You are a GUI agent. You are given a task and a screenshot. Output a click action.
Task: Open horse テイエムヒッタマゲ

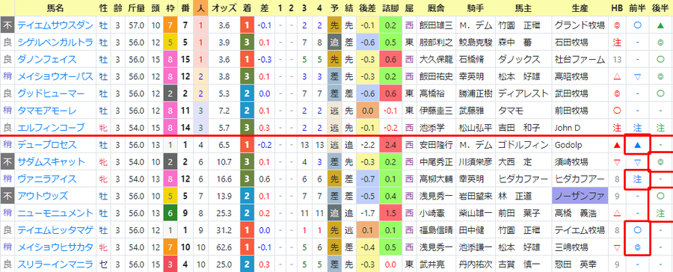click(x=55, y=230)
